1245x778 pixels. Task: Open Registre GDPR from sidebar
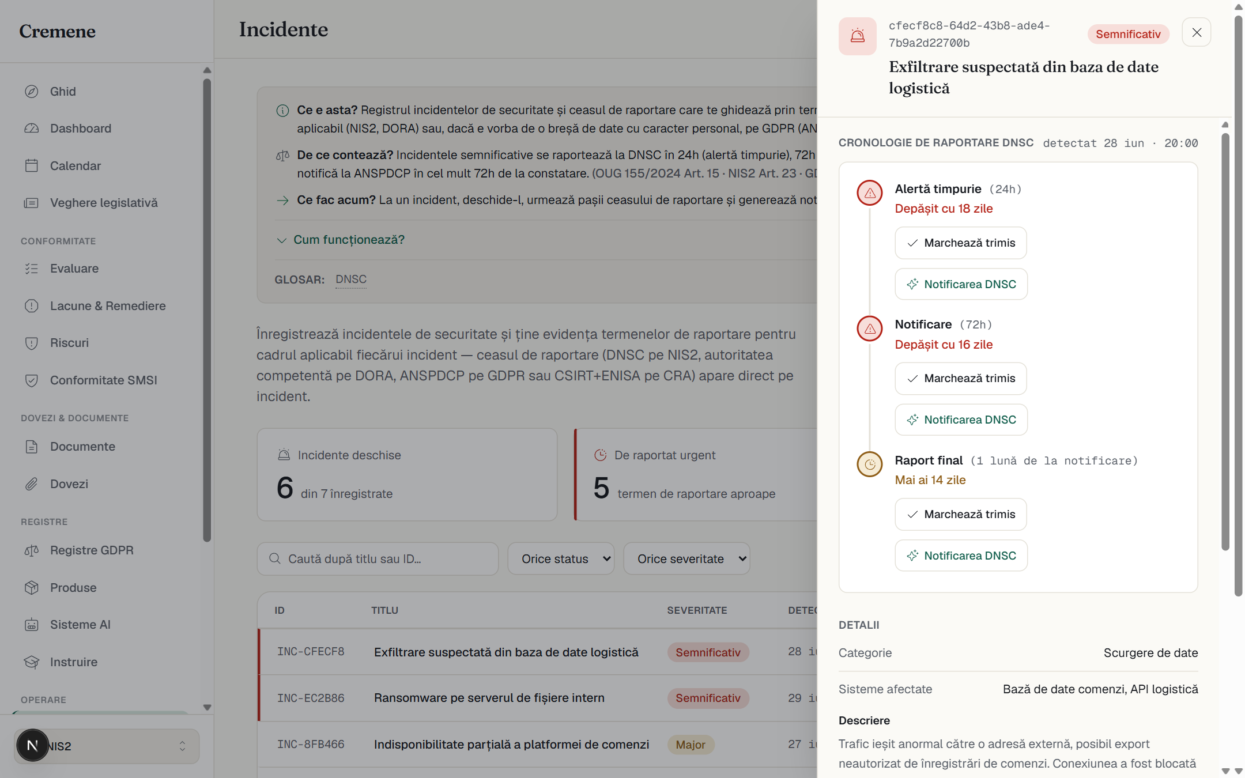click(107, 550)
